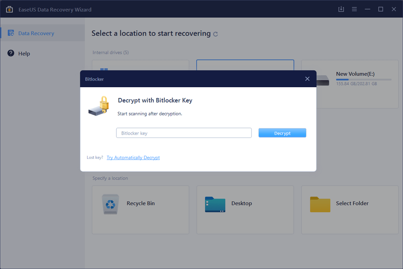Click the padlock drive icon in dialog

pos(99,106)
